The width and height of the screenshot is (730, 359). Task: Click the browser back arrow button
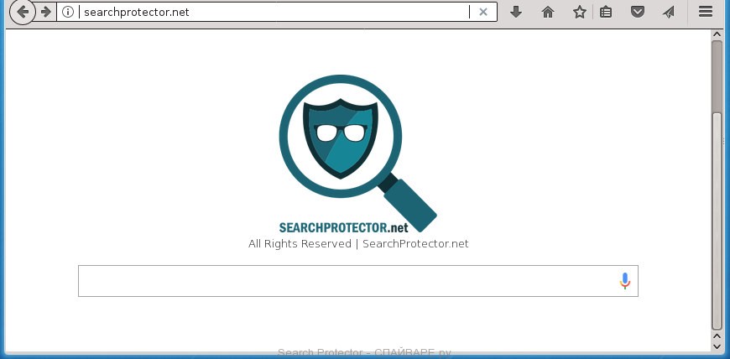pos(22,12)
